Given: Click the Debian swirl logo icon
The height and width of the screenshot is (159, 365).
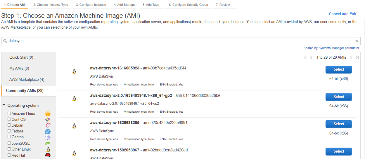Looking at the screenshot, I should point(48,125).
